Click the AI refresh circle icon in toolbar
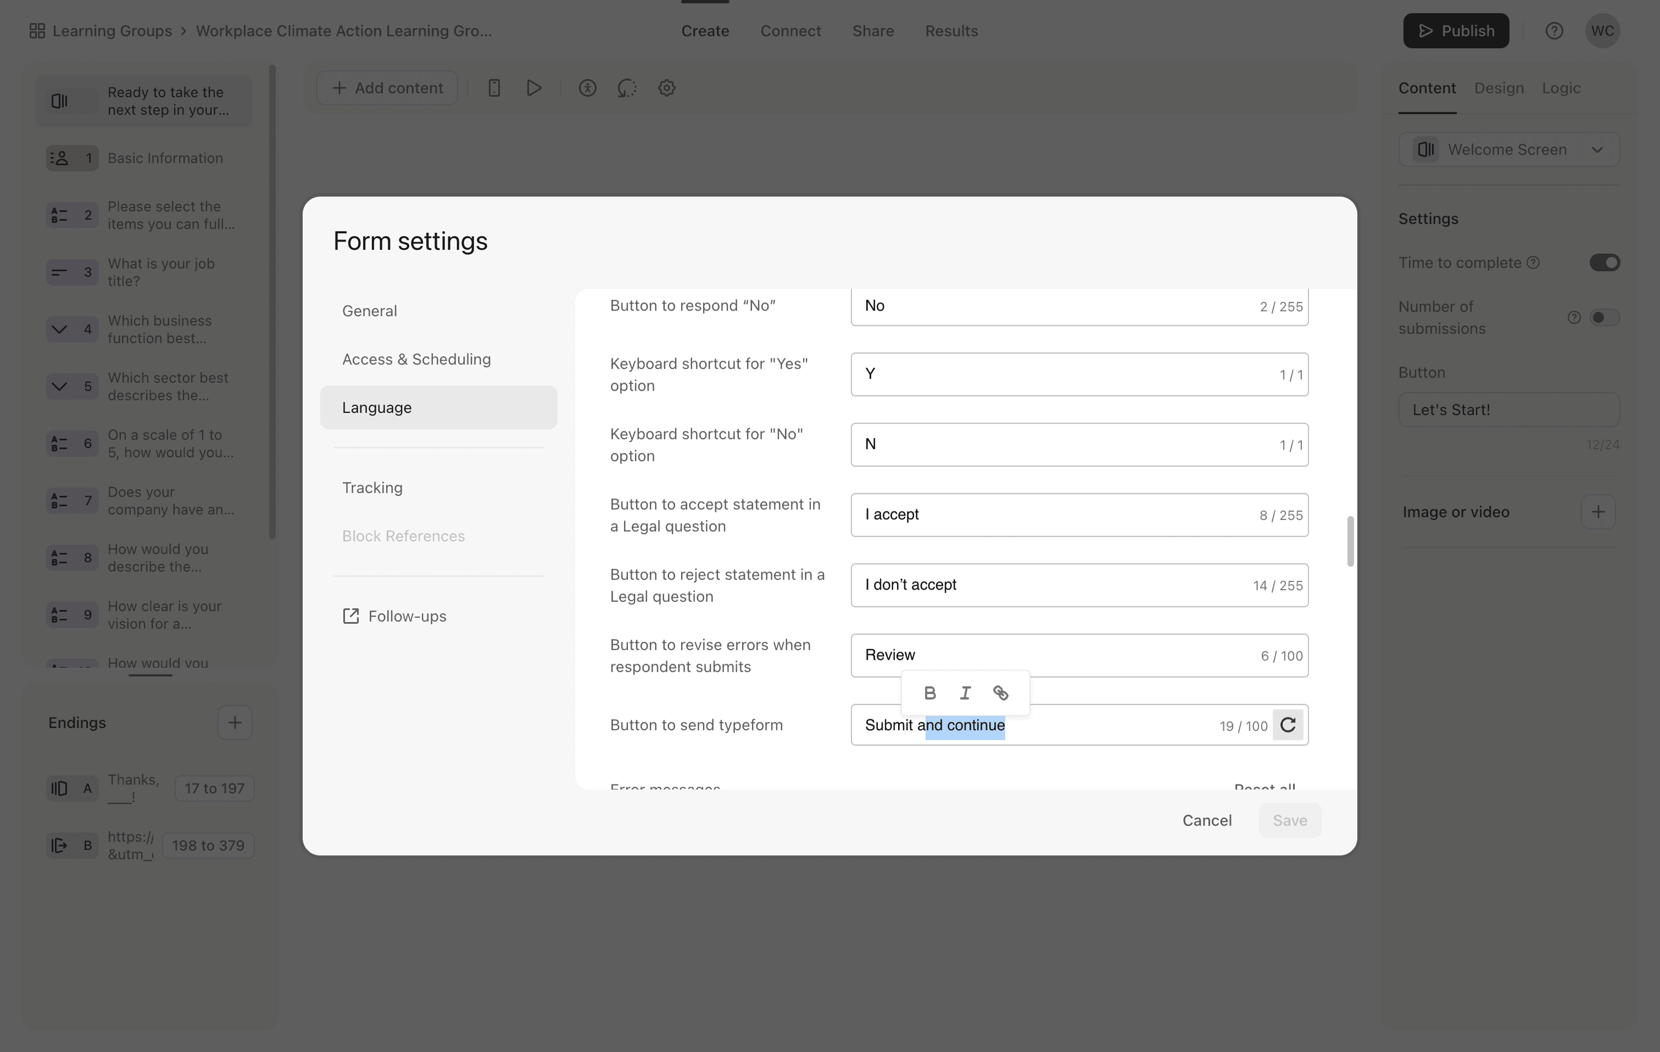 point(627,87)
